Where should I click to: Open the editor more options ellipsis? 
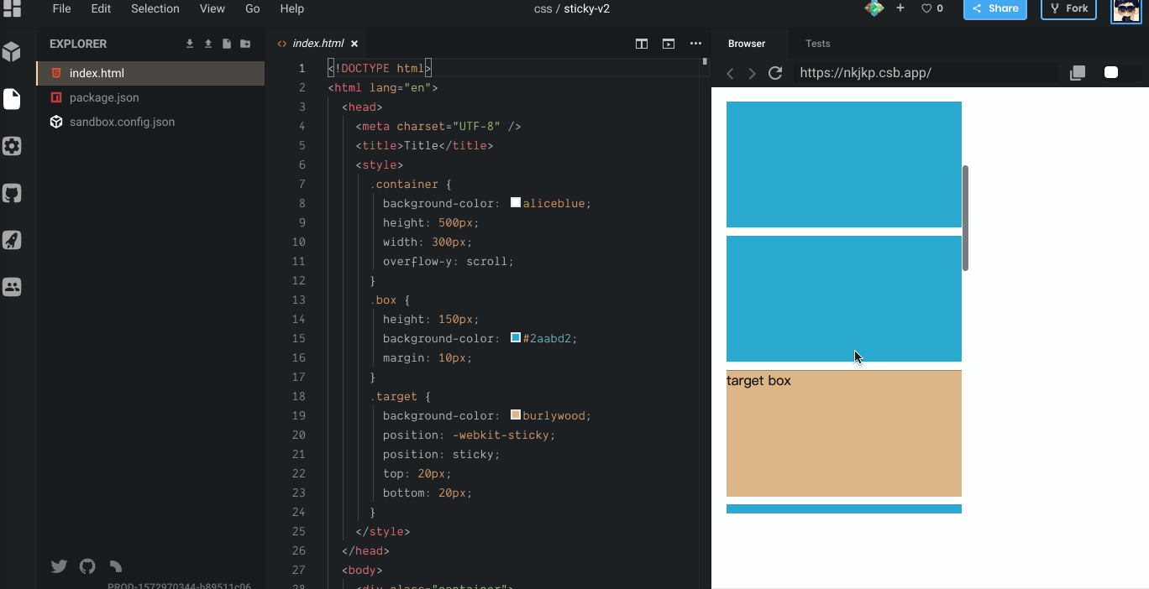click(695, 44)
